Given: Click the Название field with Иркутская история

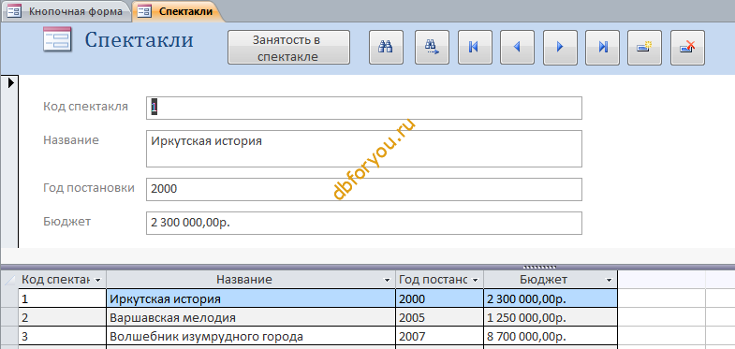Looking at the screenshot, I should point(364,149).
